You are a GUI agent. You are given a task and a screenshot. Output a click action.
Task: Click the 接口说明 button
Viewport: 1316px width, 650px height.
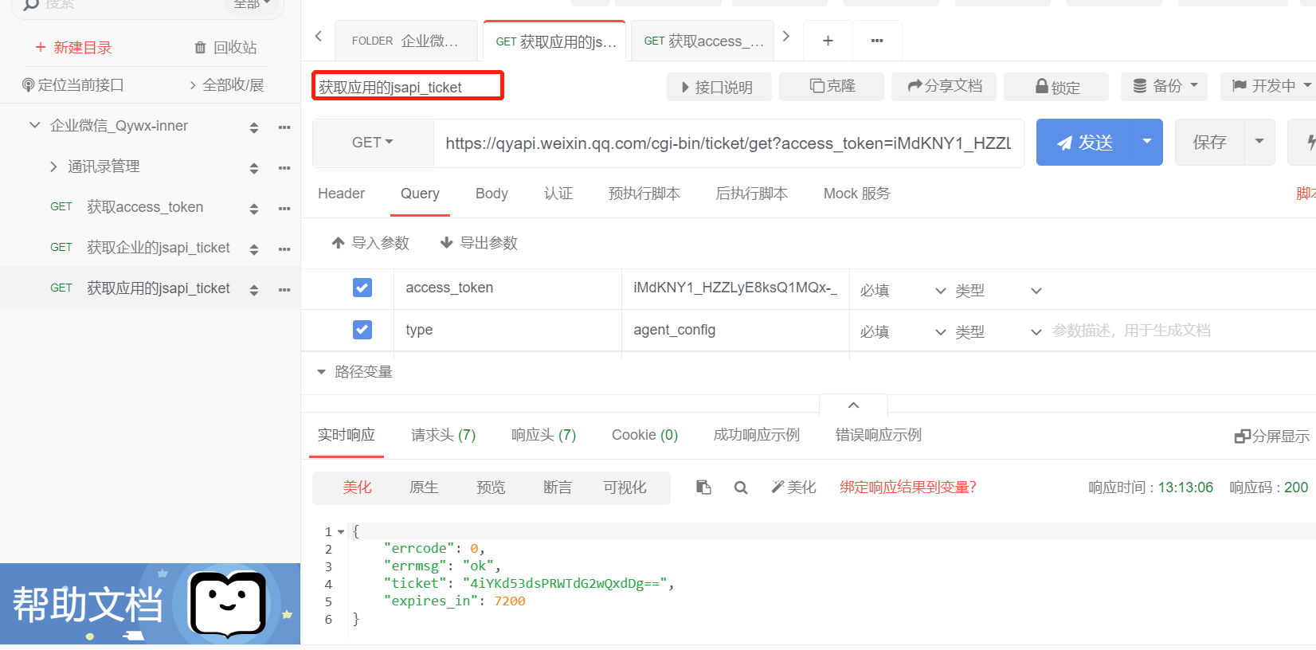(719, 87)
